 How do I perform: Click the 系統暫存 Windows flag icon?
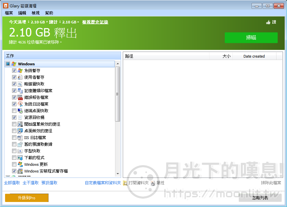coord(20,71)
